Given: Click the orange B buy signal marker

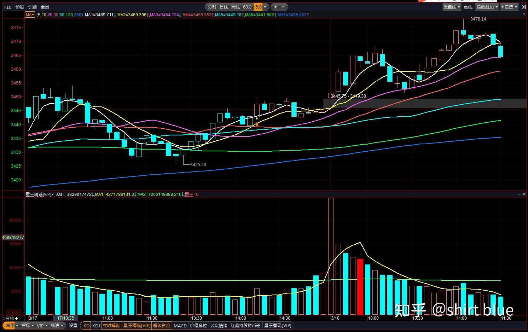Looking at the screenshot, I should [257, 124].
